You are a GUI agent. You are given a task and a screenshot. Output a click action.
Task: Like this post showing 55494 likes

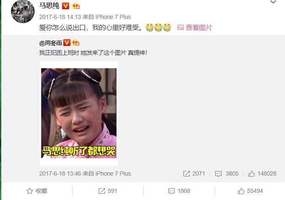click(250, 191)
